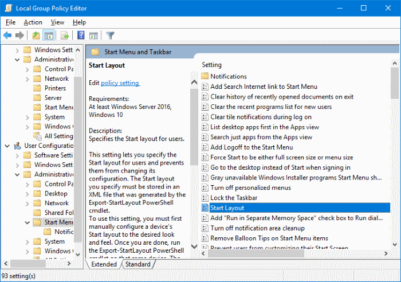Screen dimensions: 401x282
Task: Select the Lock the Taskbar setting
Action: tap(234, 198)
